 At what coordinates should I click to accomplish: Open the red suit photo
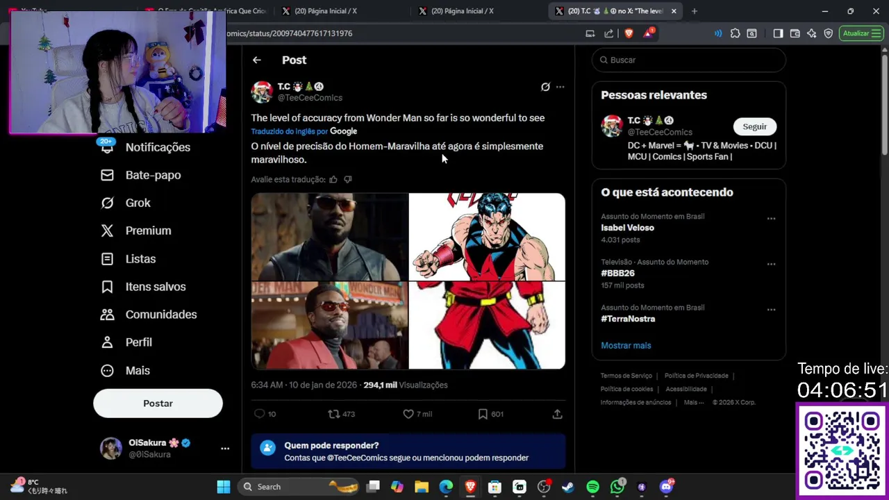pos(329,326)
